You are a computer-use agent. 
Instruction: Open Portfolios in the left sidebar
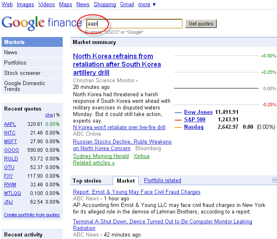tap(15, 63)
